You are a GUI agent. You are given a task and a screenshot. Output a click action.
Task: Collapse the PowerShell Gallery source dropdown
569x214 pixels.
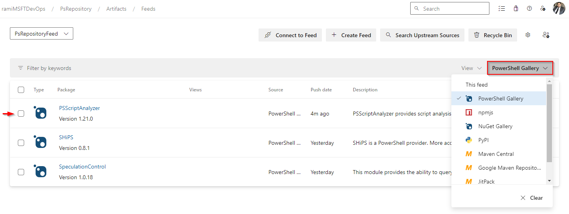point(520,68)
